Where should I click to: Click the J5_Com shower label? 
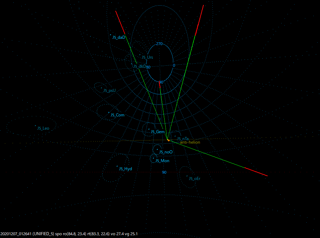pyautogui.click(x=117, y=115)
